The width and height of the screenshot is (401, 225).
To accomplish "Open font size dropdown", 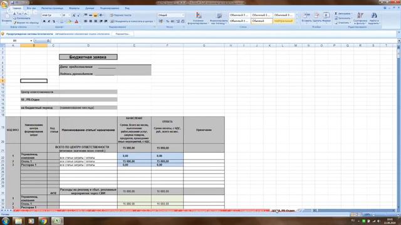I will pyautogui.click(x=70, y=15).
